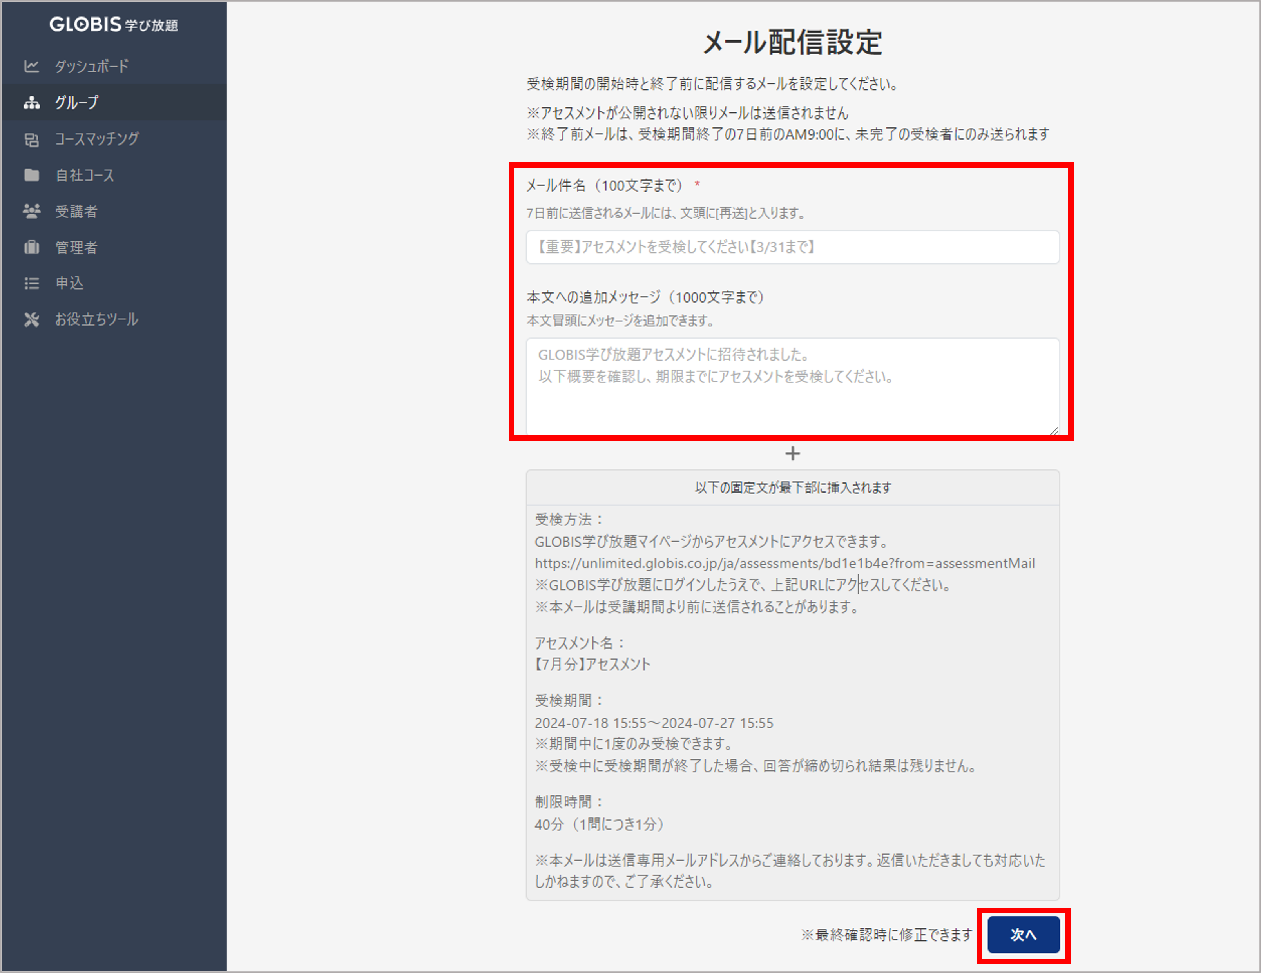Click the 受講者 people icon

(x=31, y=211)
